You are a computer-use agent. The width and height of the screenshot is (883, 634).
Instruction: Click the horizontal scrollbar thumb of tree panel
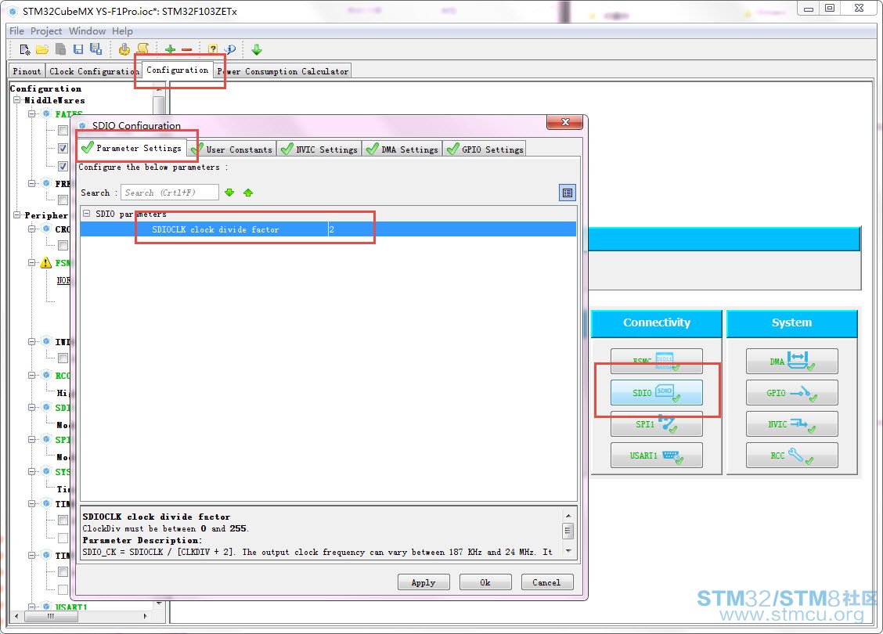[x=51, y=616]
